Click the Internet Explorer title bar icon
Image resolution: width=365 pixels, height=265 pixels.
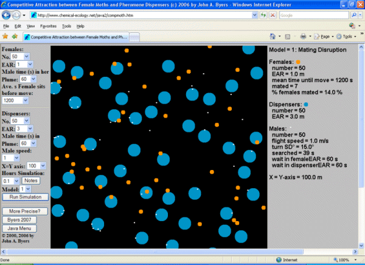pyautogui.click(x=4, y=4)
